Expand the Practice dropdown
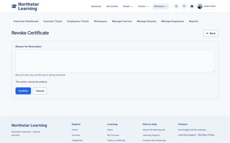230x143 pixels. pyautogui.click(x=143, y=7)
